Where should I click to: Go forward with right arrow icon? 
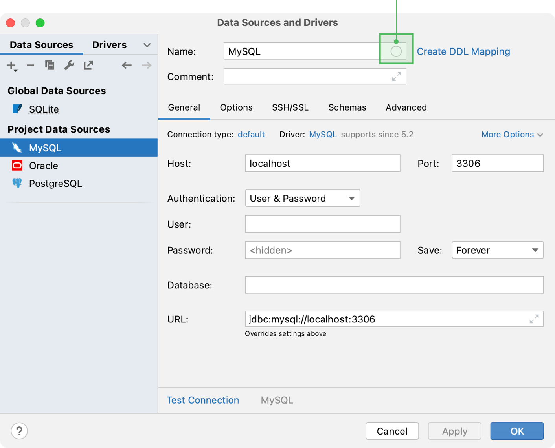[x=146, y=65]
